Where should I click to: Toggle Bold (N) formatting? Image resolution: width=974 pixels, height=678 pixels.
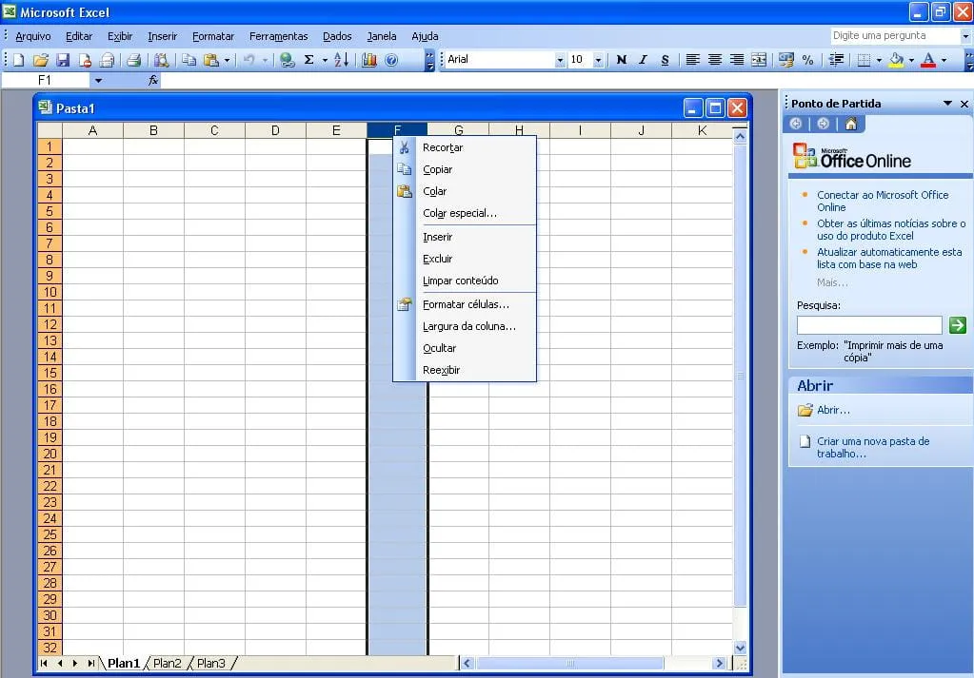621,60
